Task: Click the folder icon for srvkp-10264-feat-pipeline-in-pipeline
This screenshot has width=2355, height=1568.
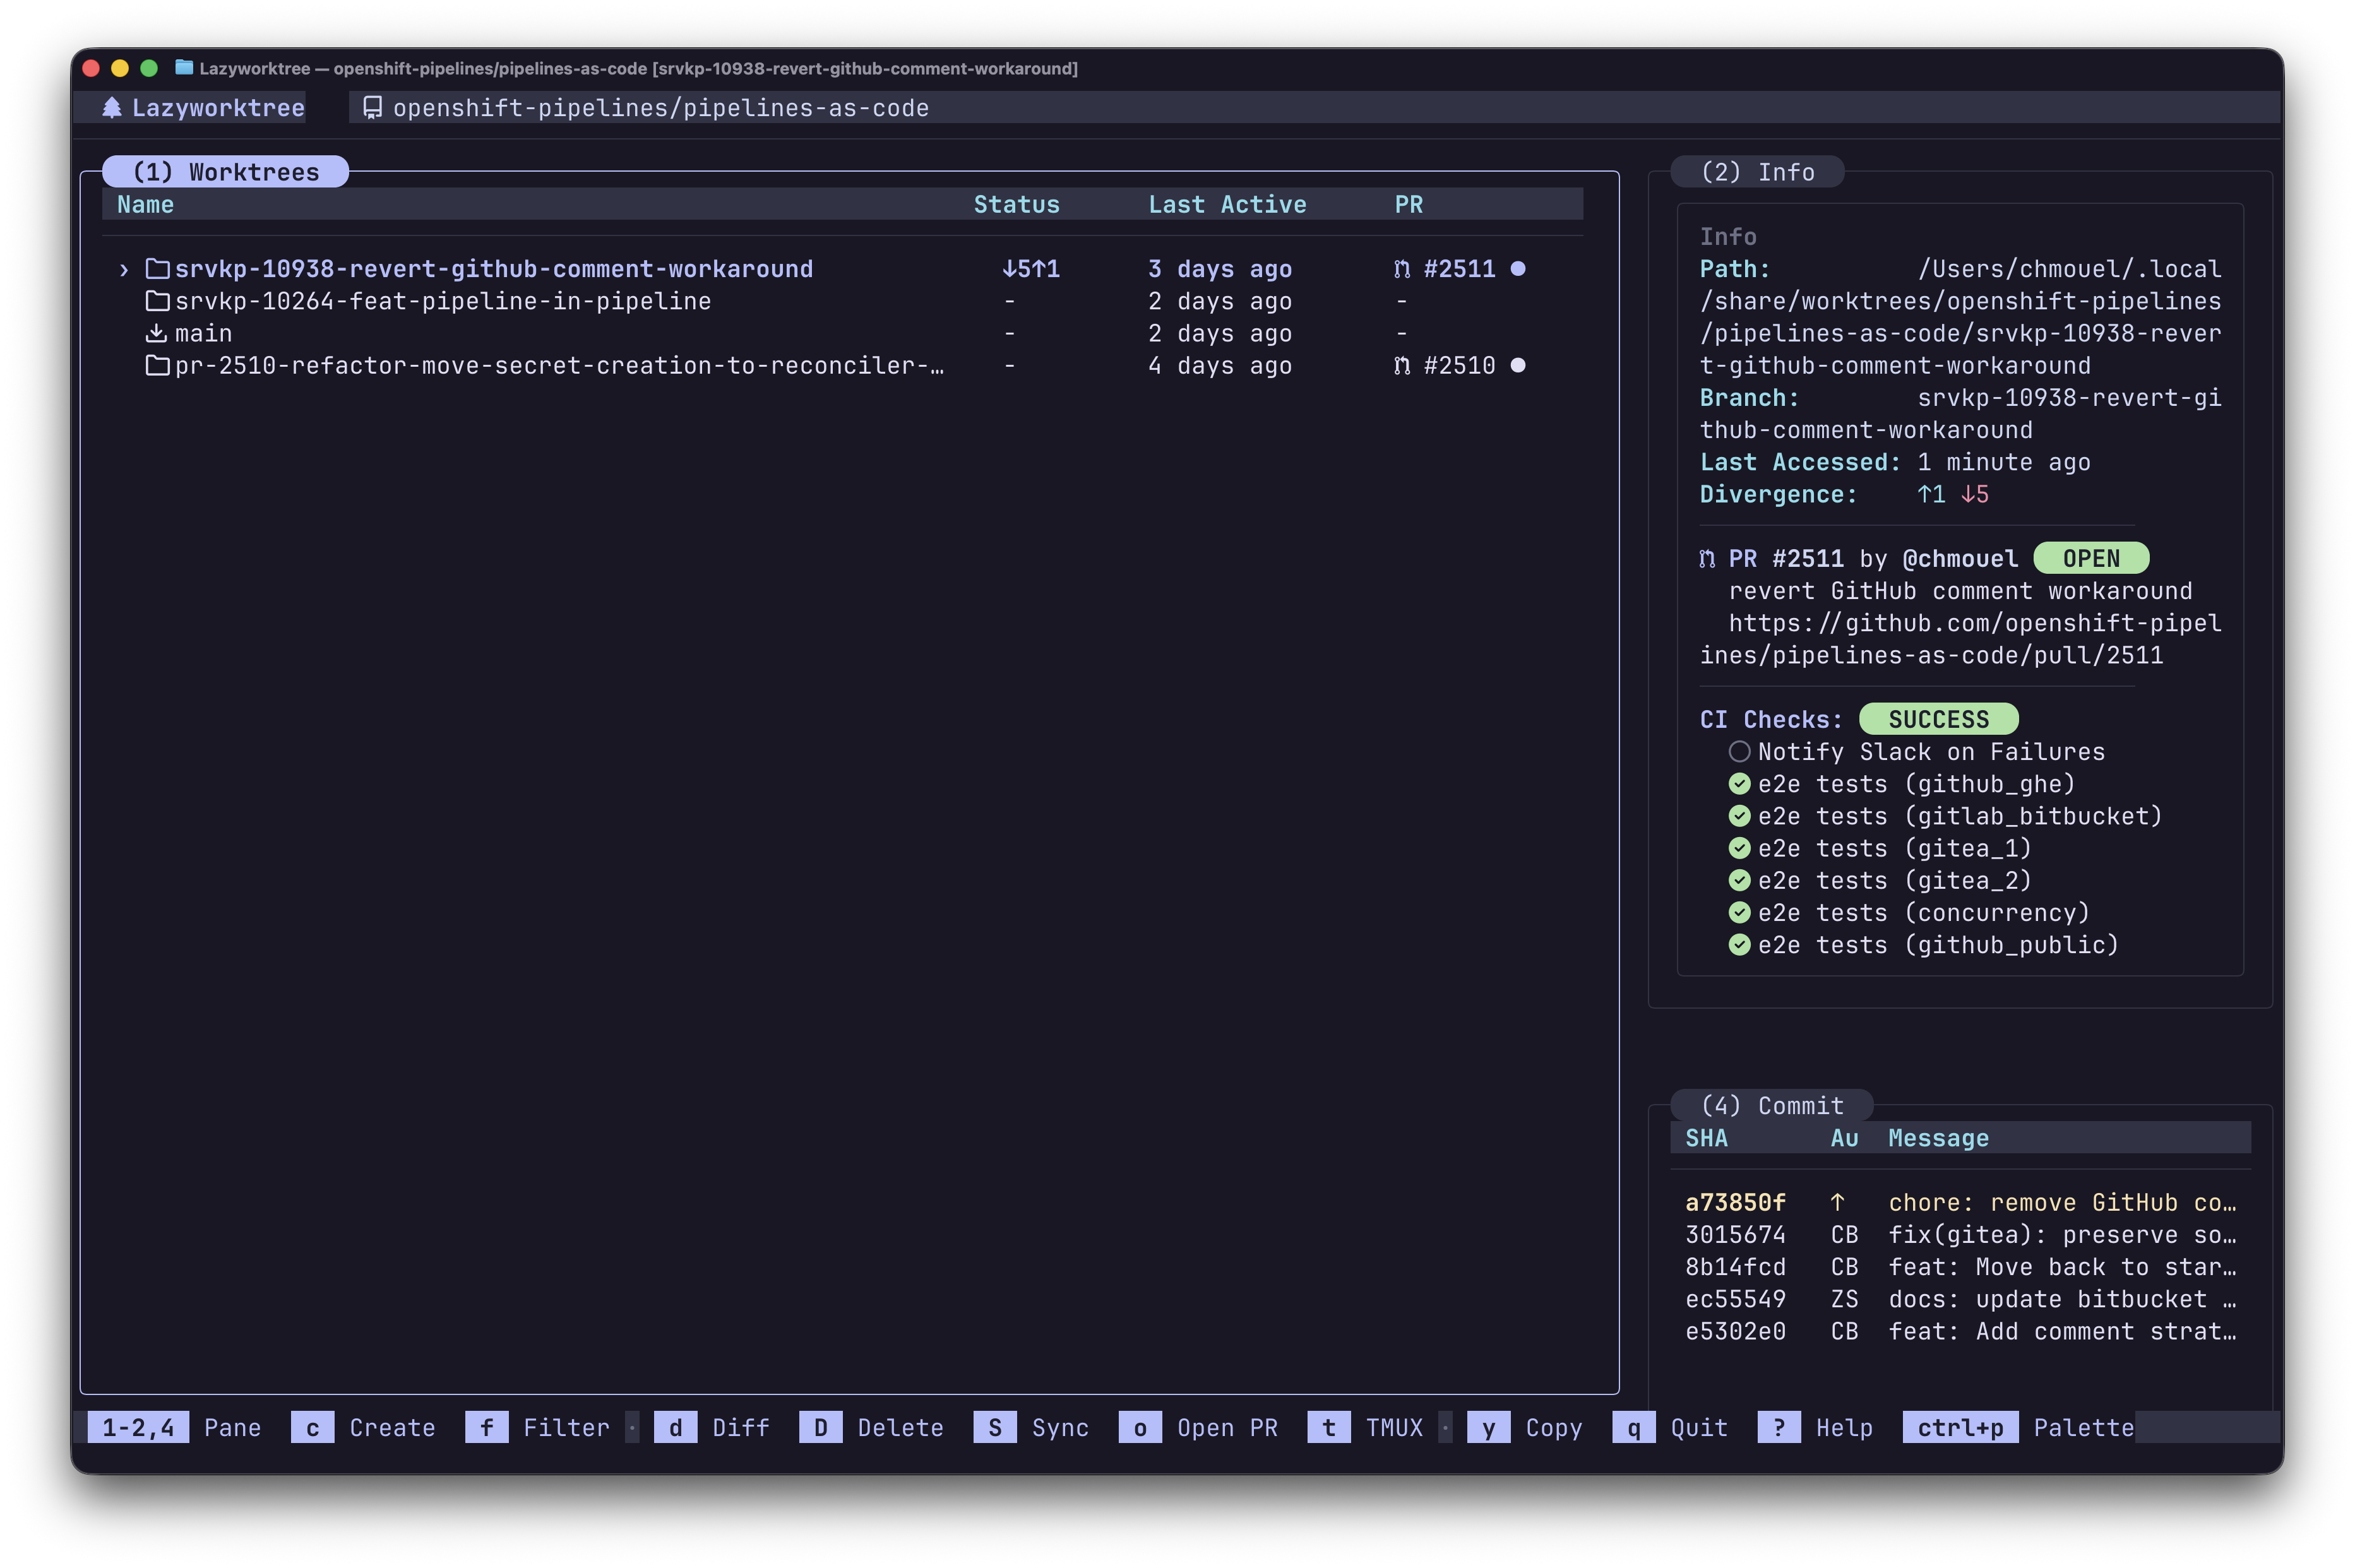Action: (x=156, y=301)
